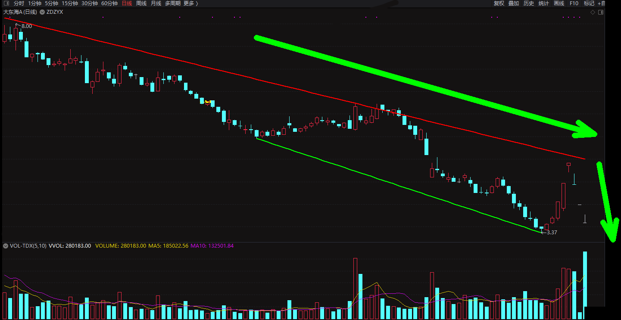Switch to 周线 weekly chart
Viewport: 621px width, 320px height.
[x=141, y=3]
